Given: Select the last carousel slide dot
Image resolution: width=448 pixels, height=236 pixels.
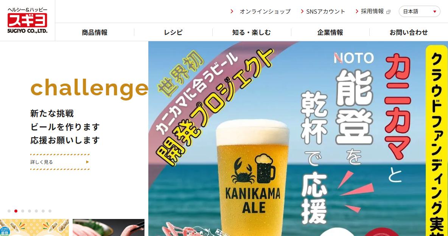Looking at the screenshot, I should pos(50,211).
